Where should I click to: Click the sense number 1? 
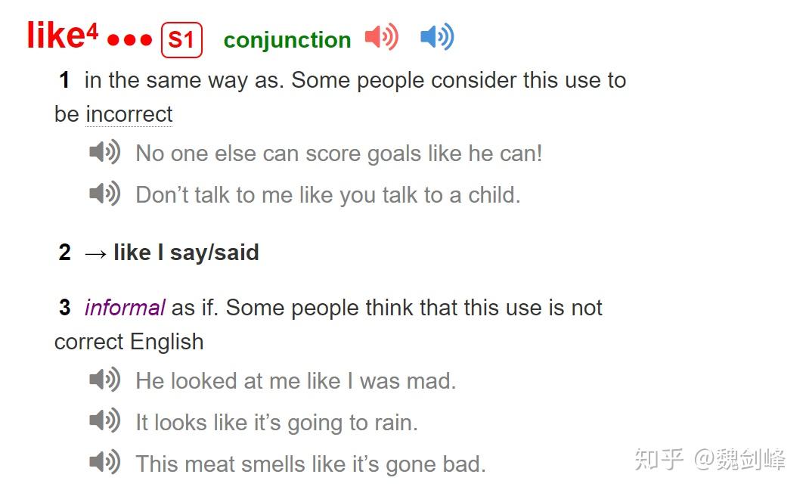[65, 80]
